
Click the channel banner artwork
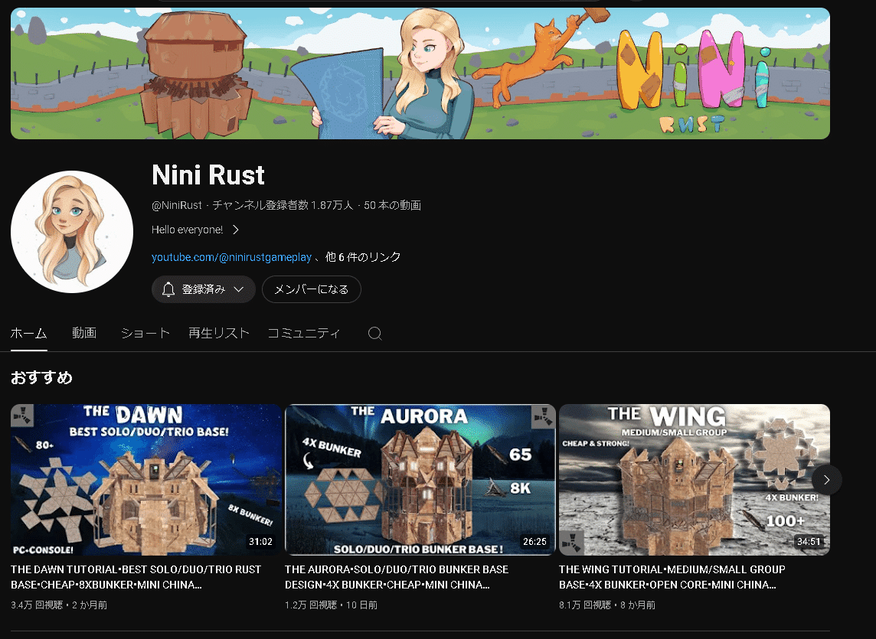420,73
